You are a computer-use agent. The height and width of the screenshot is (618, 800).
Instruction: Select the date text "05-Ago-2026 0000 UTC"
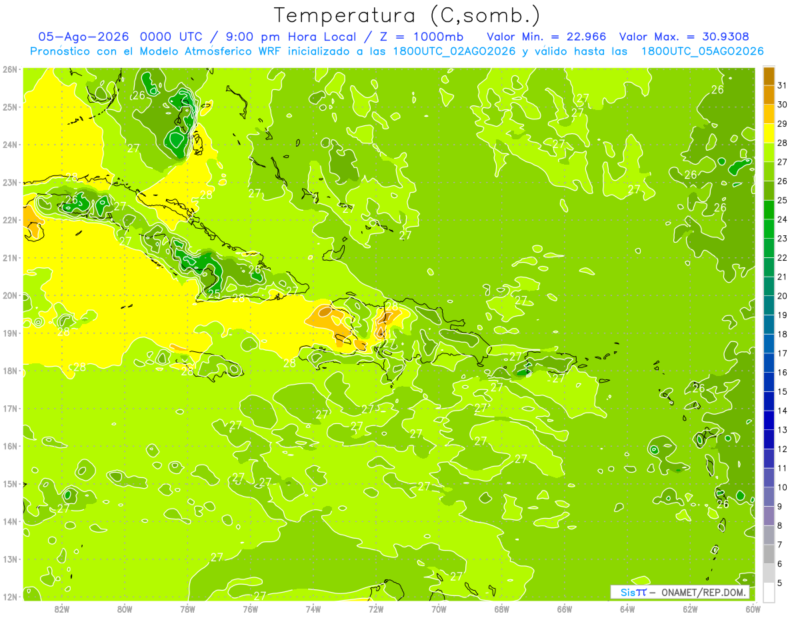click(117, 37)
